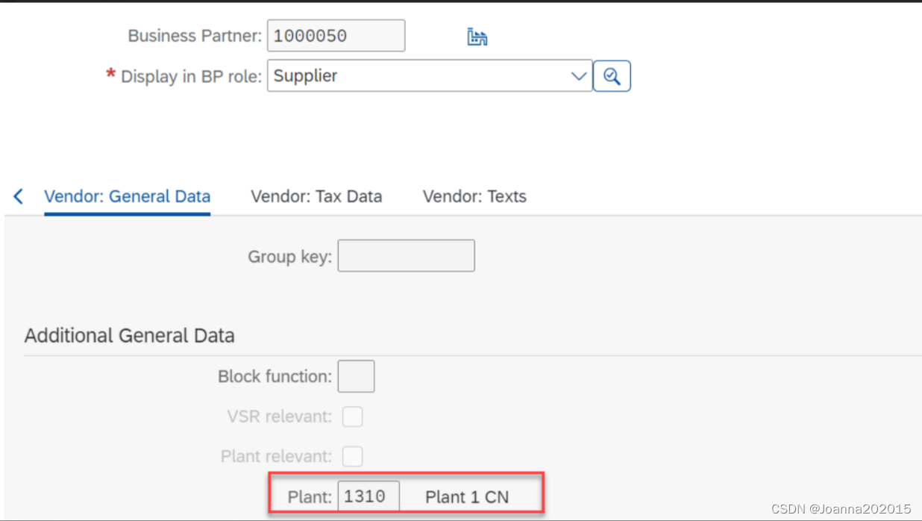The width and height of the screenshot is (922, 521).
Task: Select the Vendor: General Data tab
Action: tap(127, 196)
